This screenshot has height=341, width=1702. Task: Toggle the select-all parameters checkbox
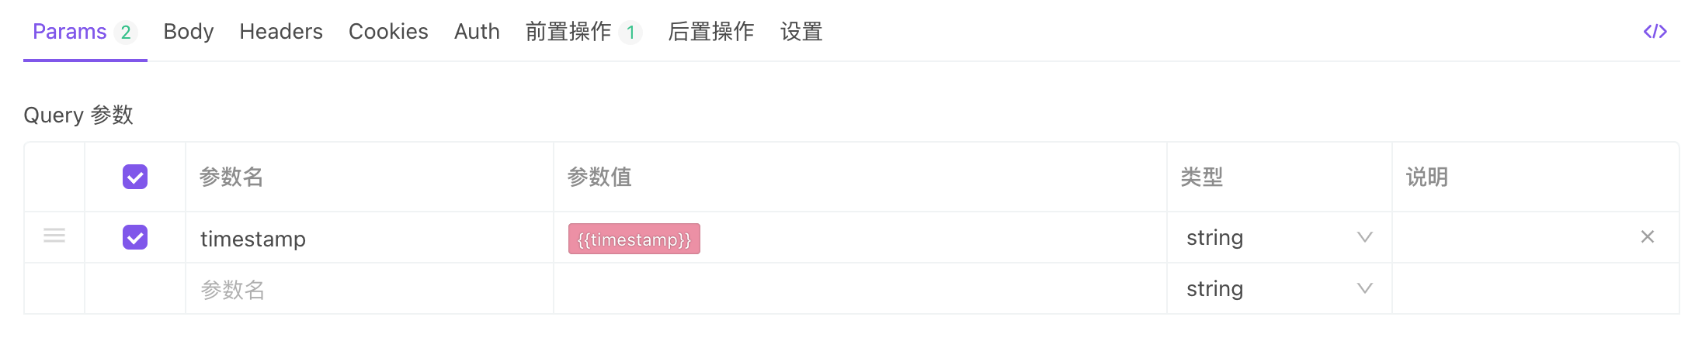(135, 177)
